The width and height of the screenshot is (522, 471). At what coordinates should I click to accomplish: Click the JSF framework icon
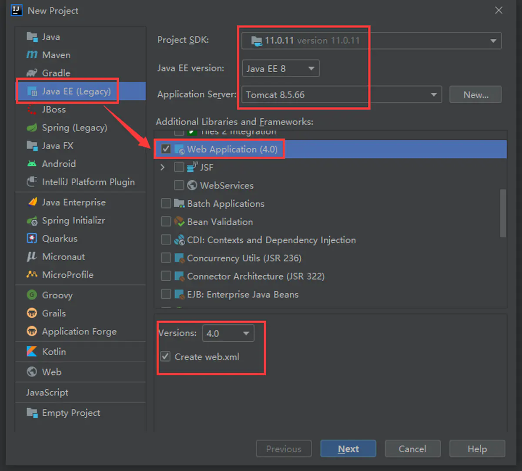coord(192,167)
